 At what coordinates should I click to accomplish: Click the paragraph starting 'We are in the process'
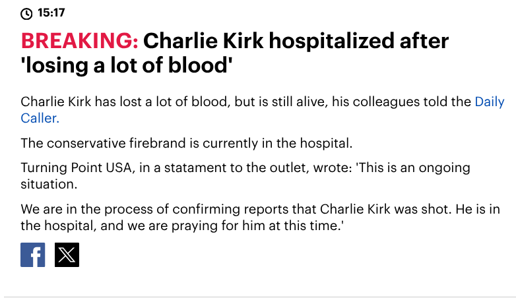point(198,208)
